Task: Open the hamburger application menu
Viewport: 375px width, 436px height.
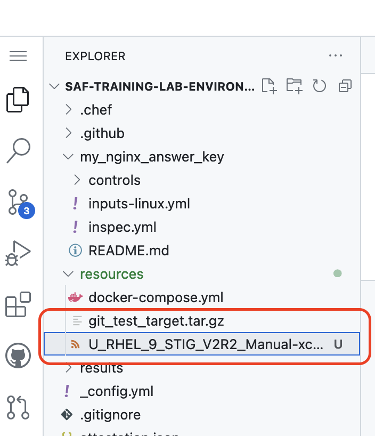Action: 18,56
